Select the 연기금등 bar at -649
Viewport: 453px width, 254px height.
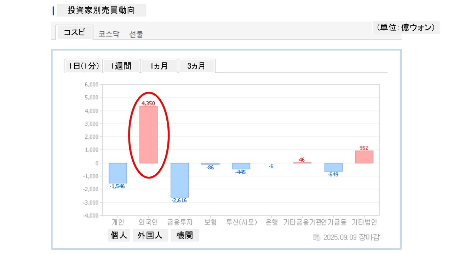click(x=333, y=167)
